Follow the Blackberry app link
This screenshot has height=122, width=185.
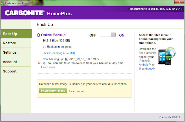(147, 69)
